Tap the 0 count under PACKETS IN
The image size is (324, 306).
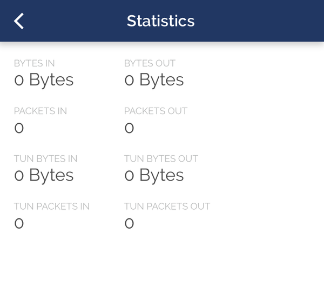coord(19,128)
